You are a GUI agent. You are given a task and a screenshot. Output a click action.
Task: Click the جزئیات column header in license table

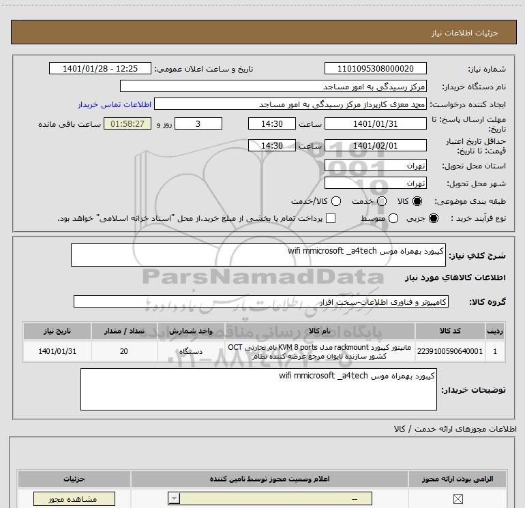pyautogui.click(x=74, y=479)
